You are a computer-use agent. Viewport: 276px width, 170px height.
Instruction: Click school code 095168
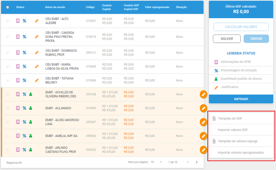coord(91,94)
